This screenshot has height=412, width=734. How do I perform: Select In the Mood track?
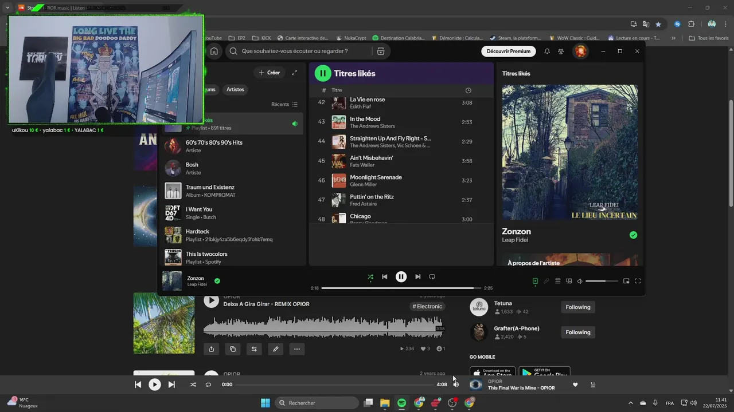coord(400,122)
